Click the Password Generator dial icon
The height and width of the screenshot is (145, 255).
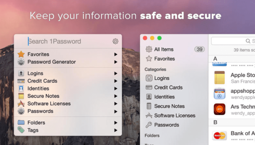21,62
